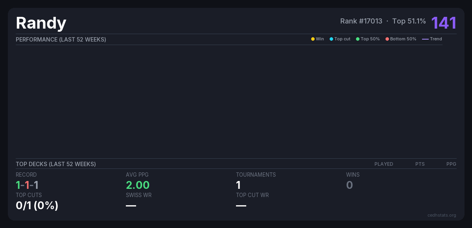Click the green 2.00 Avg PPG value

138,185
